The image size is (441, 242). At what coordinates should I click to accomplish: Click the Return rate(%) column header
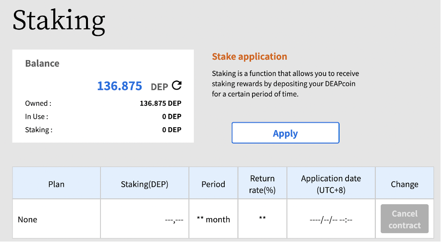coord(263,183)
